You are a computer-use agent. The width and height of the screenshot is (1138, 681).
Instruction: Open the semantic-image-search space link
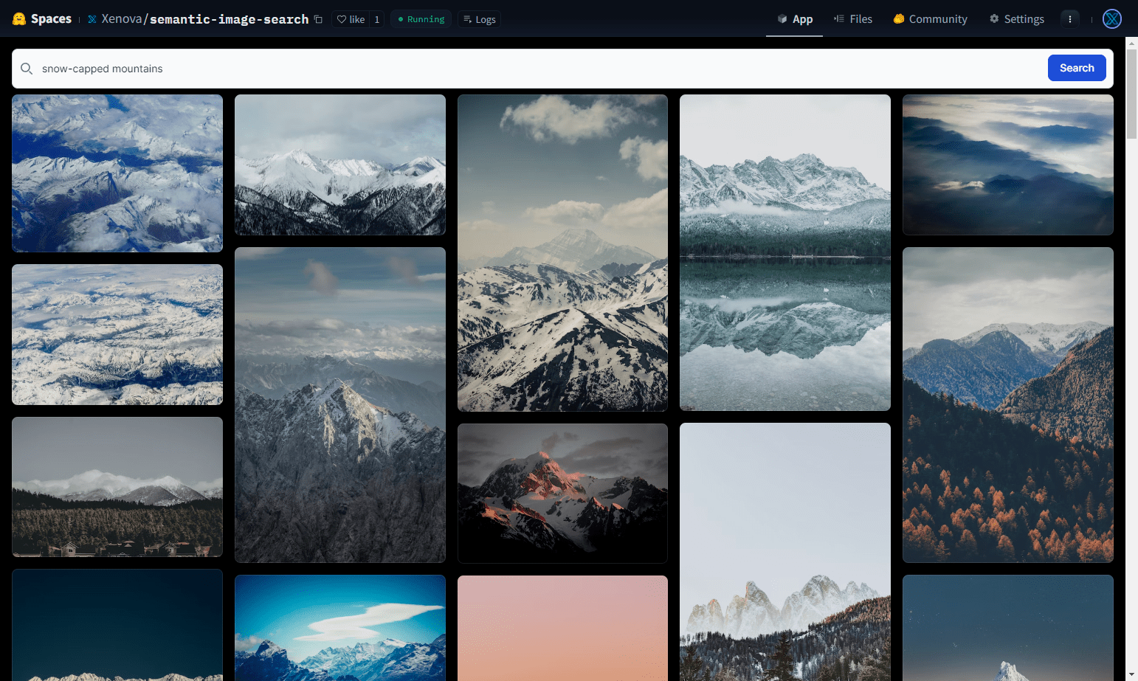click(229, 19)
